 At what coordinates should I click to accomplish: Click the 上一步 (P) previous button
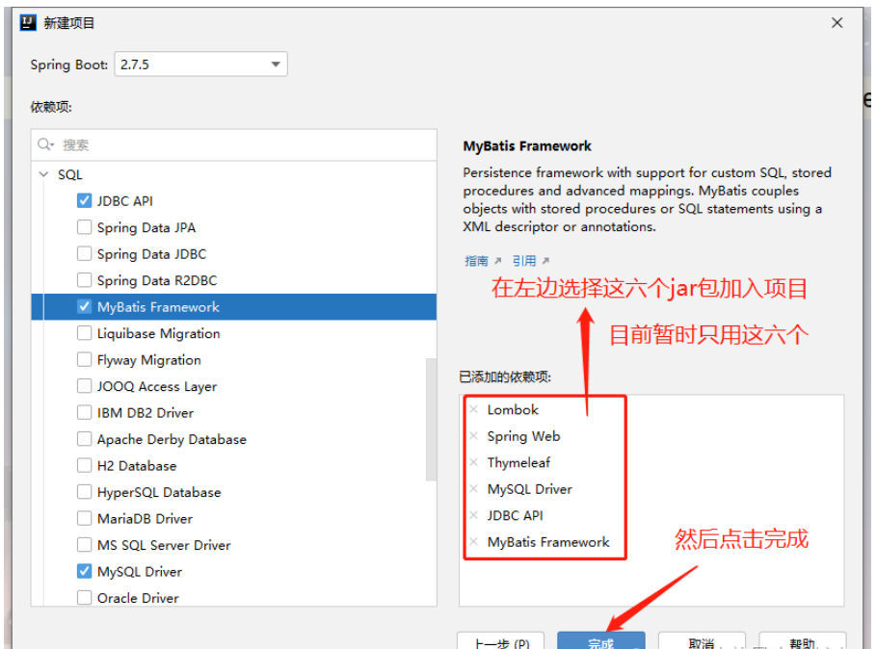pos(500,640)
